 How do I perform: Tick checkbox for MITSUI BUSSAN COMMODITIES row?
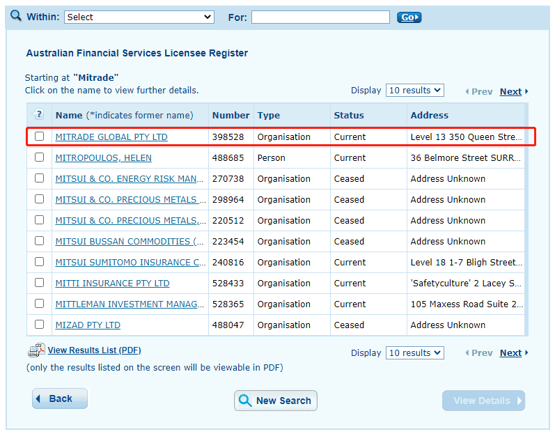tap(39, 241)
